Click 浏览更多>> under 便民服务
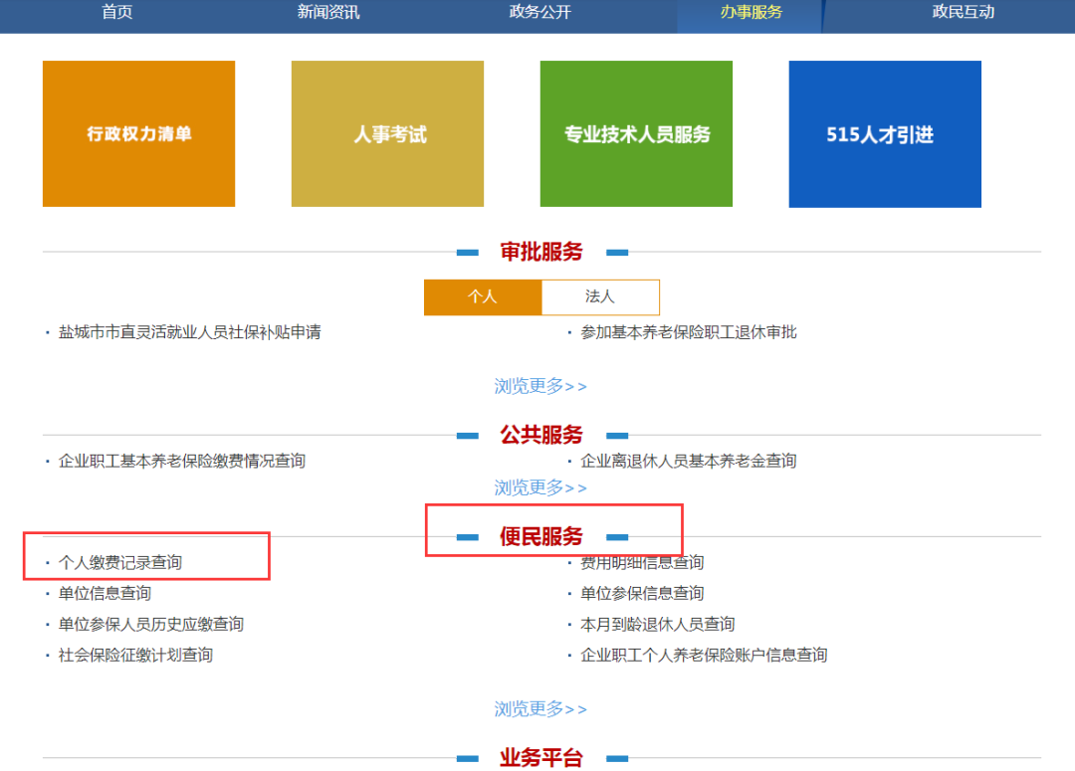 (x=540, y=708)
